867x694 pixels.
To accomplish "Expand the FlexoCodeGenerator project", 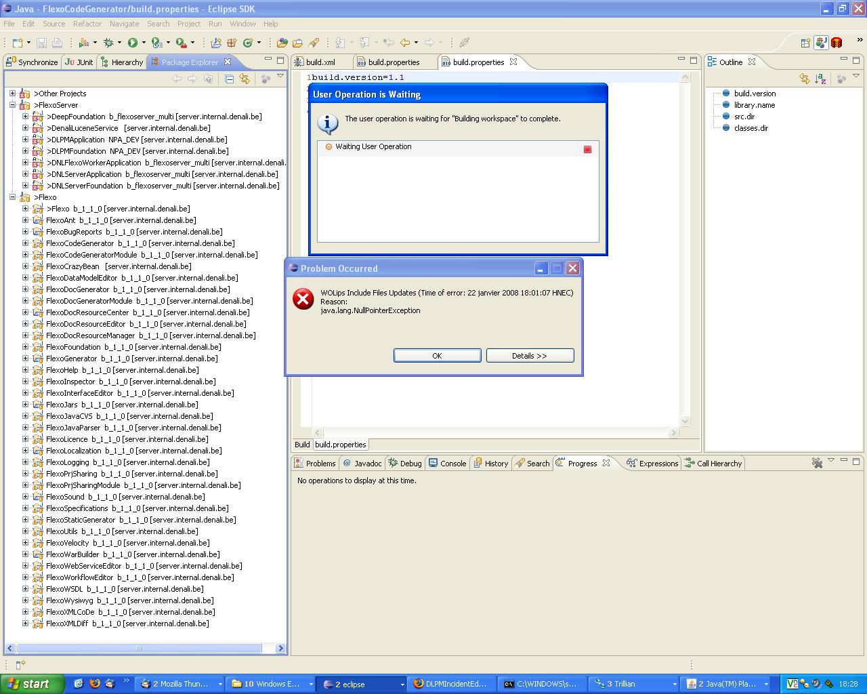I will (25, 243).
